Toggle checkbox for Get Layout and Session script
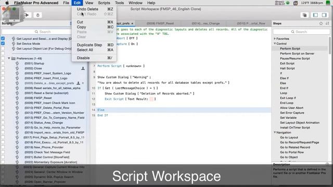 3,38
